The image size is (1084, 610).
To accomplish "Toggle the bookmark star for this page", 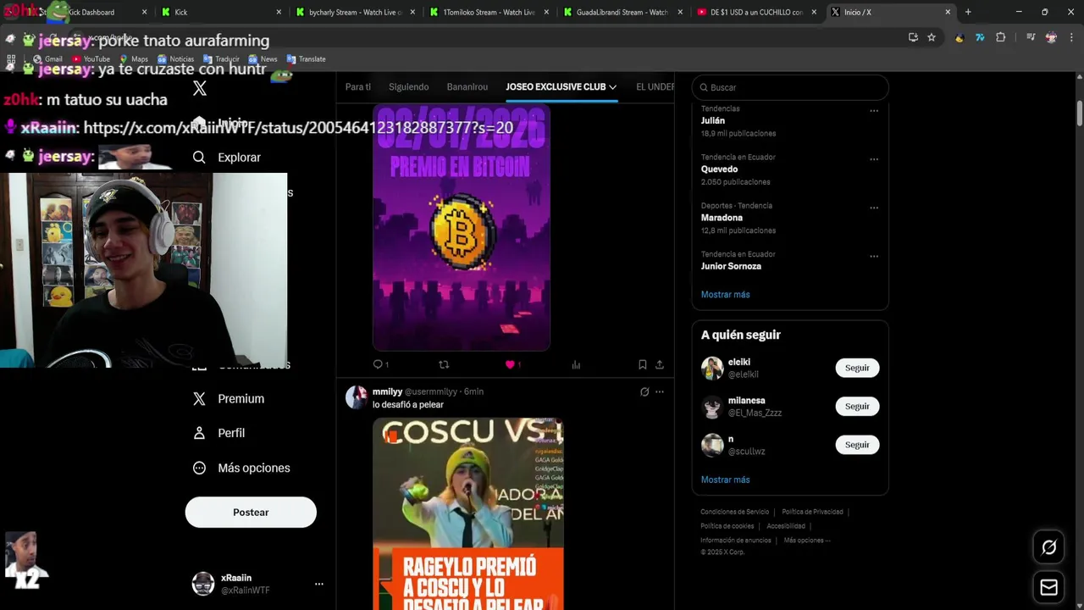I will [932, 37].
